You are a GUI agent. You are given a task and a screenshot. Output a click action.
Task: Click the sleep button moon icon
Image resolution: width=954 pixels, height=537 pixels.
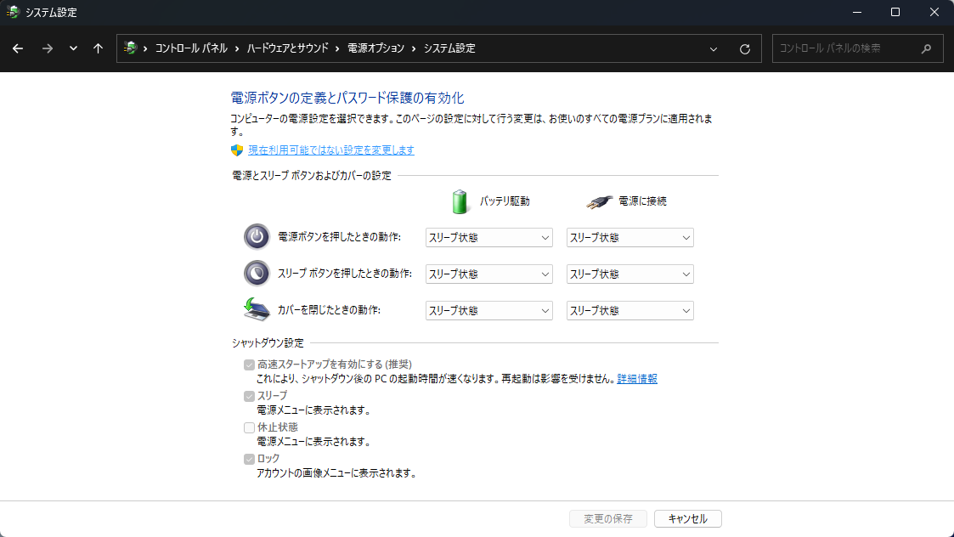click(x=257, y=274)
